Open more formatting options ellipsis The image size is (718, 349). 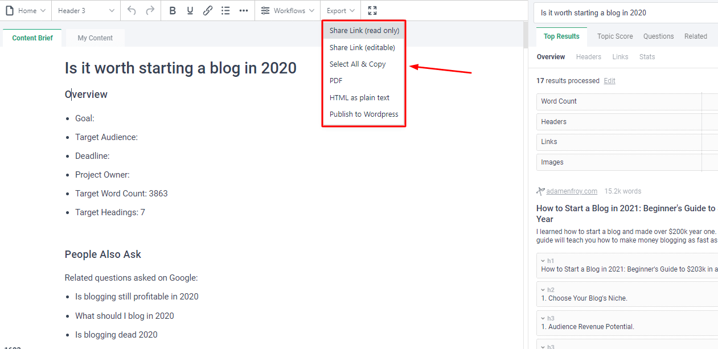point(244,11)
